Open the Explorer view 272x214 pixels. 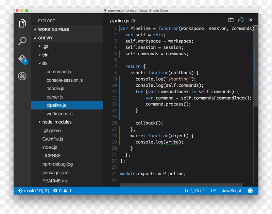pos(22,24)
